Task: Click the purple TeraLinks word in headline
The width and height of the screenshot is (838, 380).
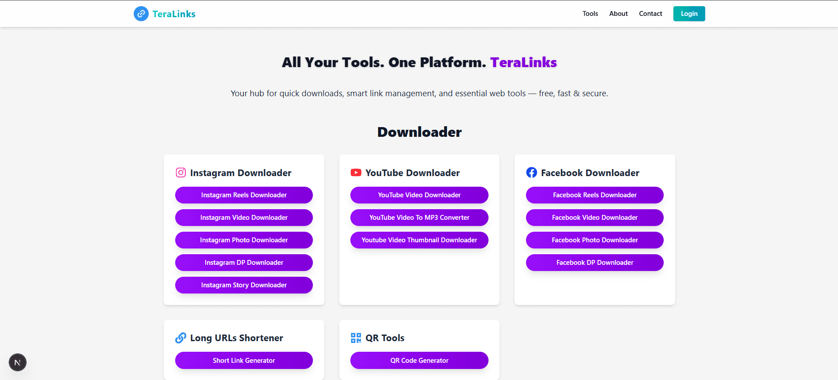Action: (x=523, y=62)
